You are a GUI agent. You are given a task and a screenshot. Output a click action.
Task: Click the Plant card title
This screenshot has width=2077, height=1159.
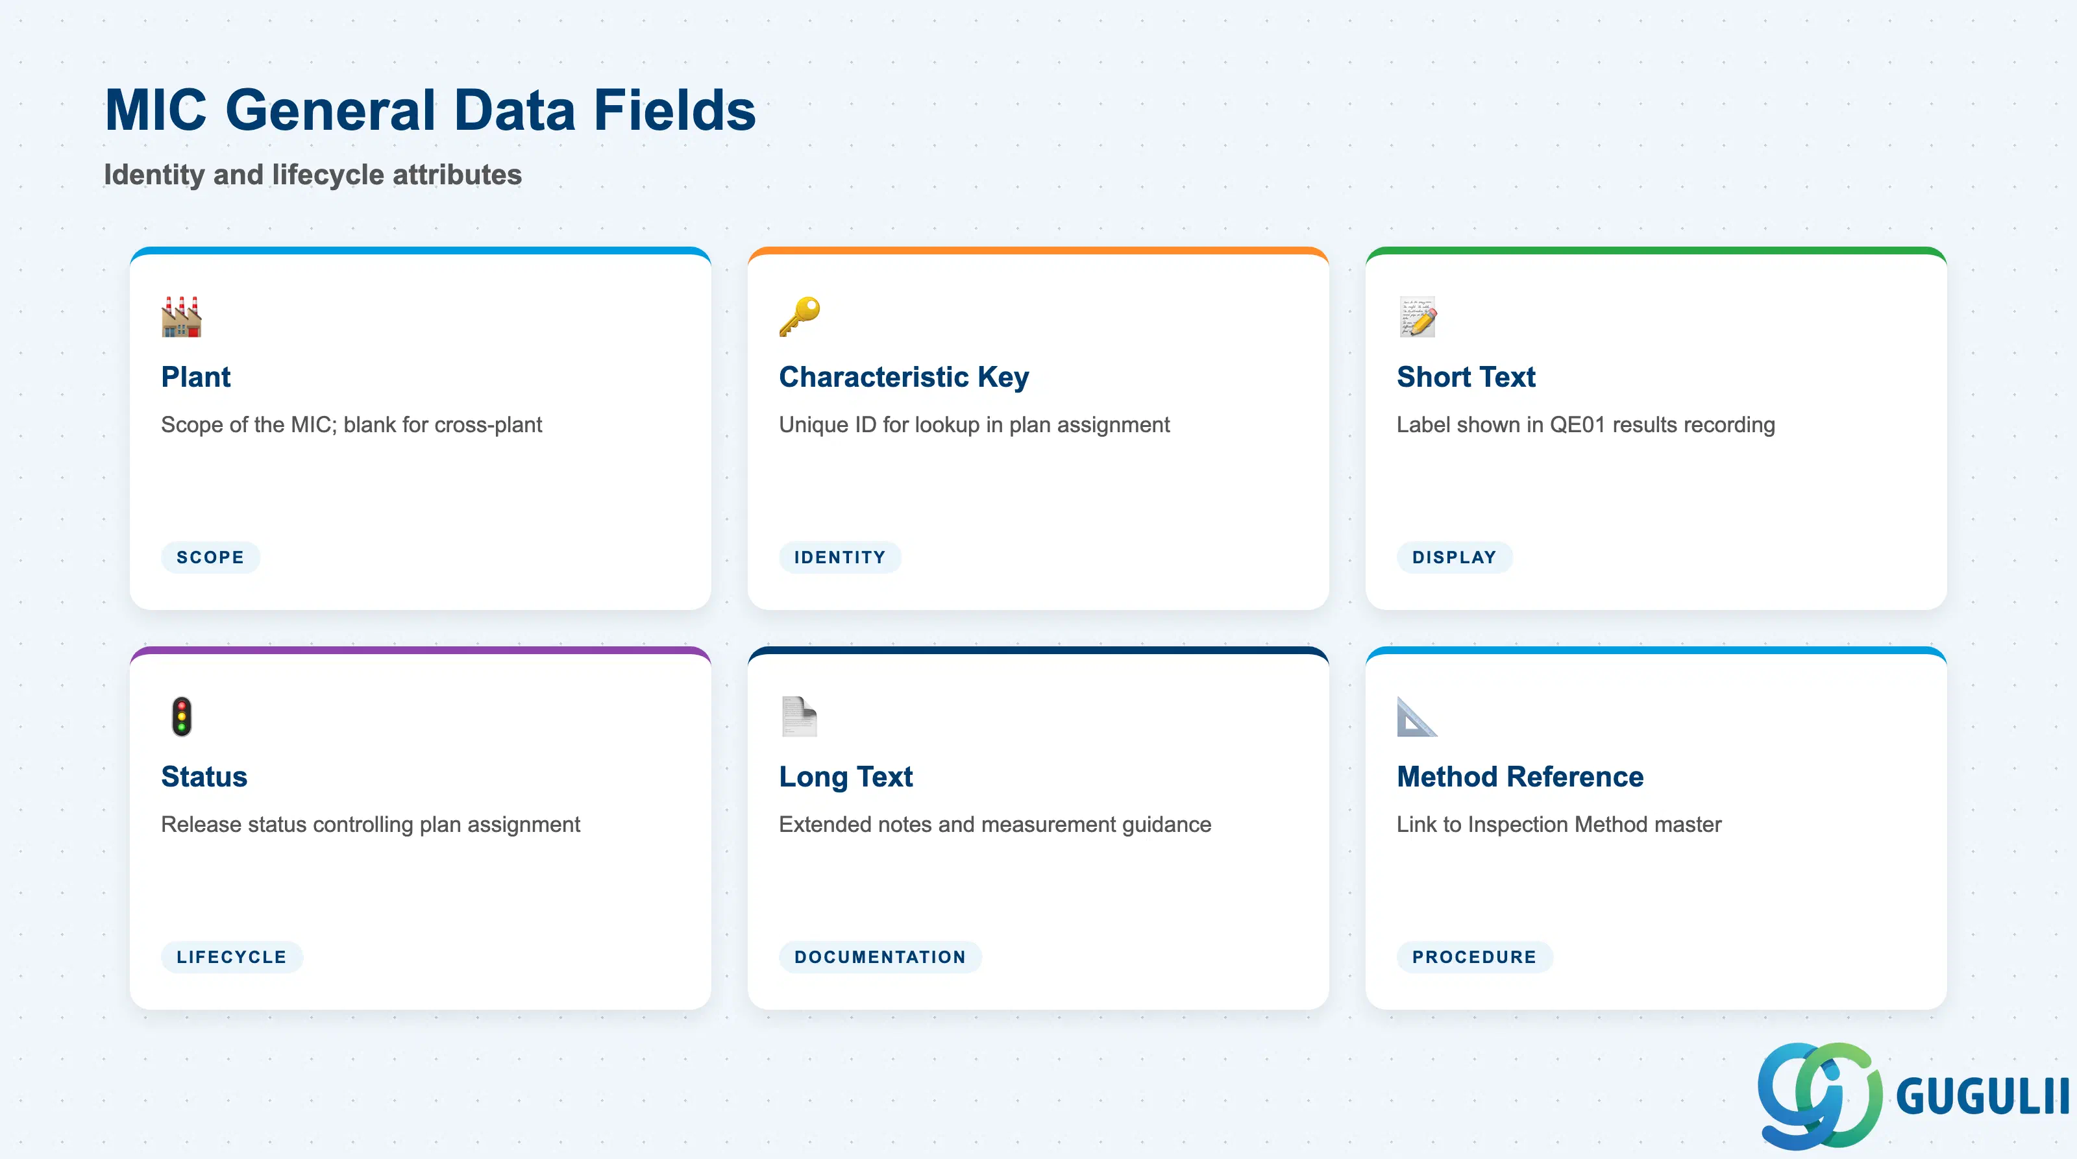196,376
